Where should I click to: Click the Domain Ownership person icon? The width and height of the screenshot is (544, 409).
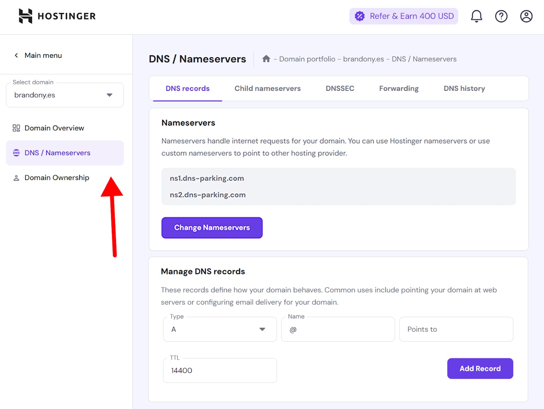click(x=16, y=178)
